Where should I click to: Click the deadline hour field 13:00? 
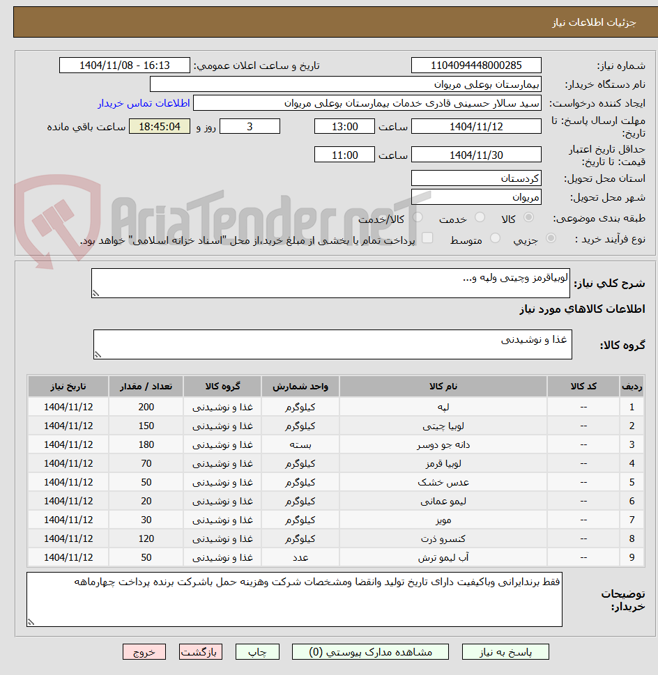[x=344, y=127]
